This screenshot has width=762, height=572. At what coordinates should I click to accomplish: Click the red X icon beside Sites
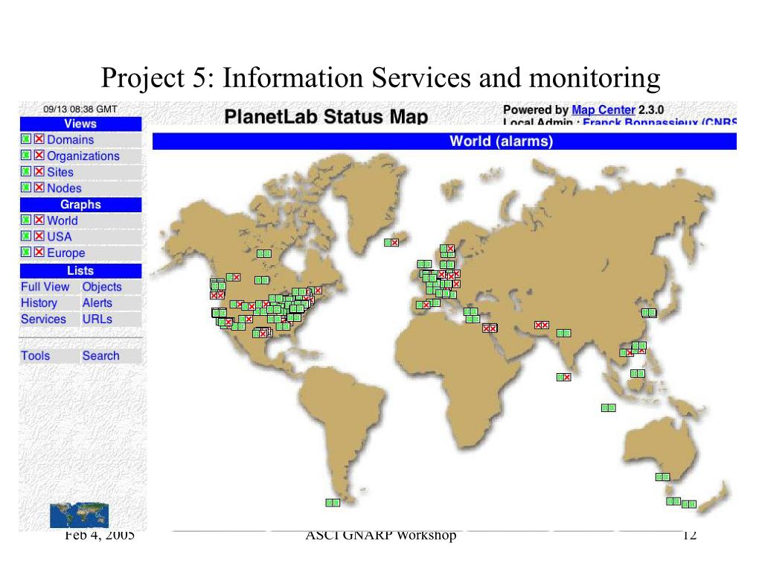39,171
